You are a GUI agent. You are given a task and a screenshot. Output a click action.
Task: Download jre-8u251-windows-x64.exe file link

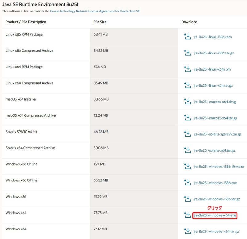tap(215, 215)
